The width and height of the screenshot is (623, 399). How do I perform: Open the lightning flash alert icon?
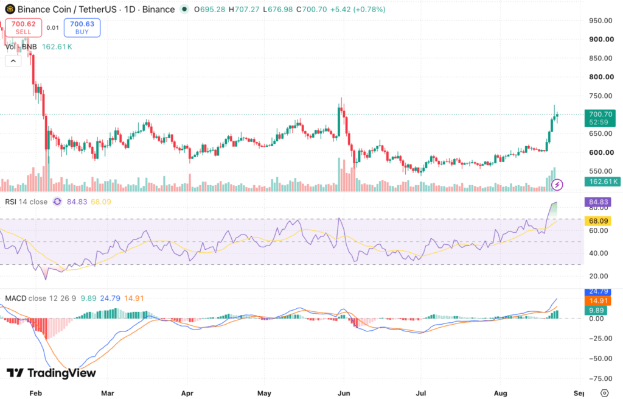[x=557, y=185]
